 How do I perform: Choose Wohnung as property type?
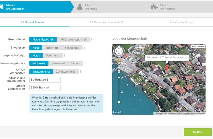tap(52, 56)
